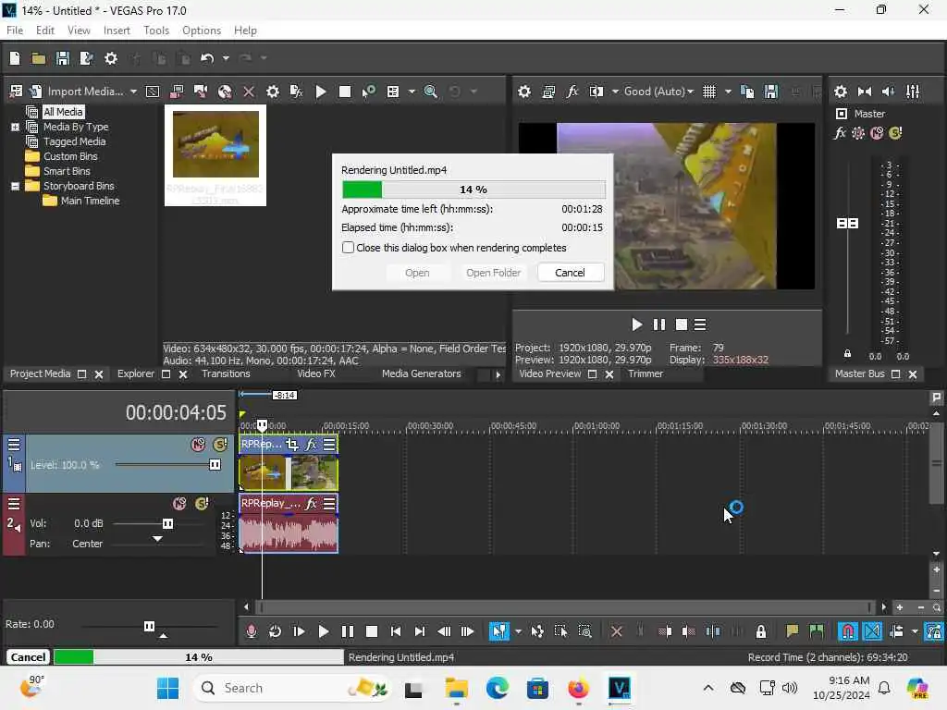Open the Normal Edit Tool dropdown arrow
The image size is (947, 710).
tap(518, 631)
